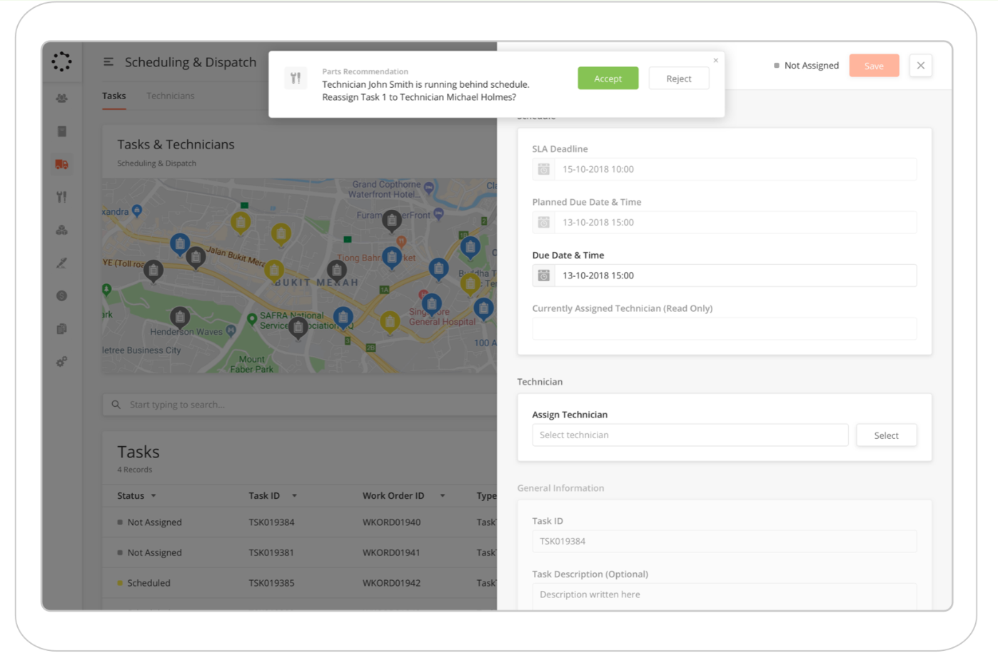
Task: Expand the Task ID column sort arrow
Action: pos(294,496)
